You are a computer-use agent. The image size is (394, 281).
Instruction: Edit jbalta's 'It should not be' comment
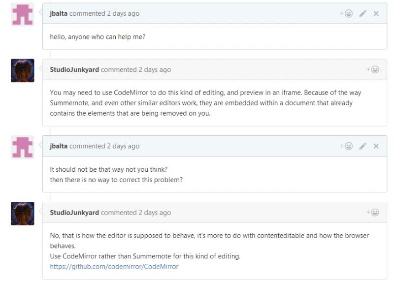click(363, 146)
